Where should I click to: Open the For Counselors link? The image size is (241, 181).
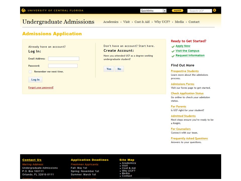tap(181, 129)
